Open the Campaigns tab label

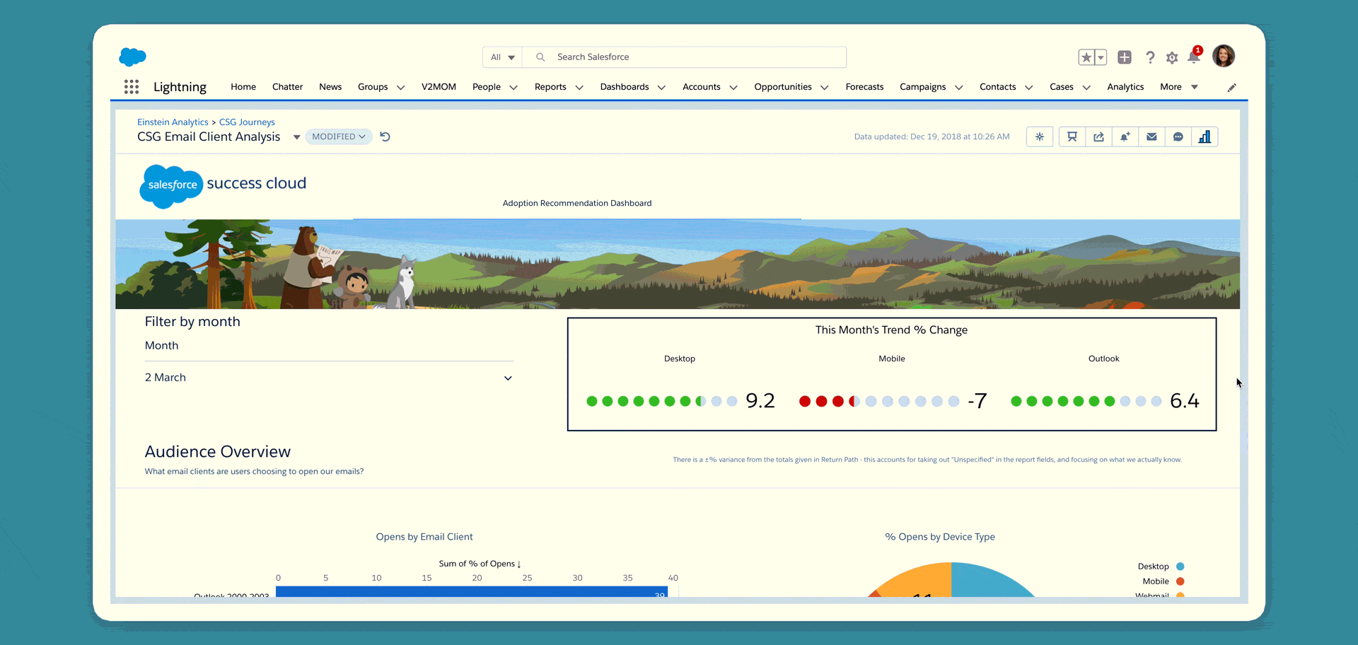[x=922, y=87]
